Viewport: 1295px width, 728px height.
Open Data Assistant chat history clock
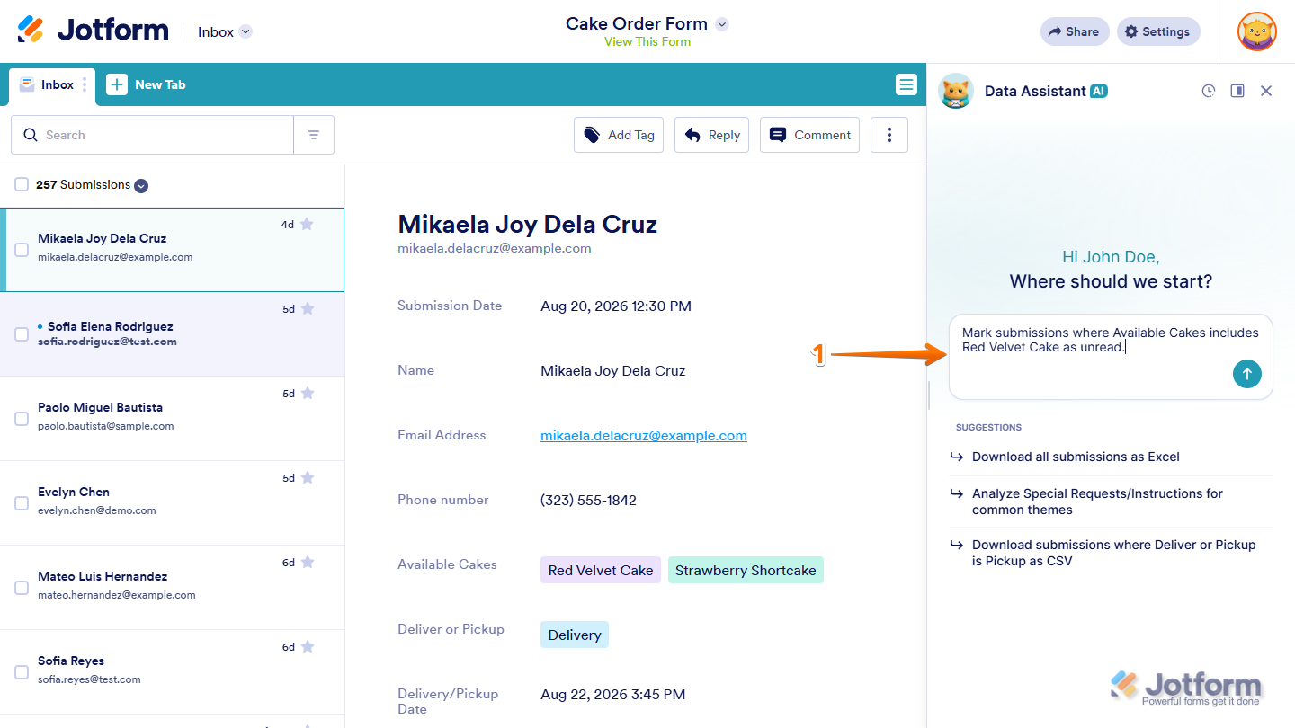(x=1209, y=91)
